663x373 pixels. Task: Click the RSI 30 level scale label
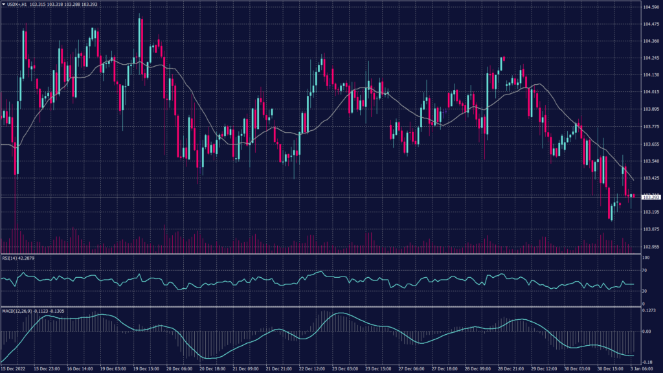tap(646, 291)
